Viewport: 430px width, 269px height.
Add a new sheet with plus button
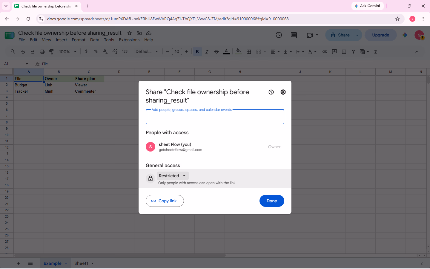[x=19, y=263]
